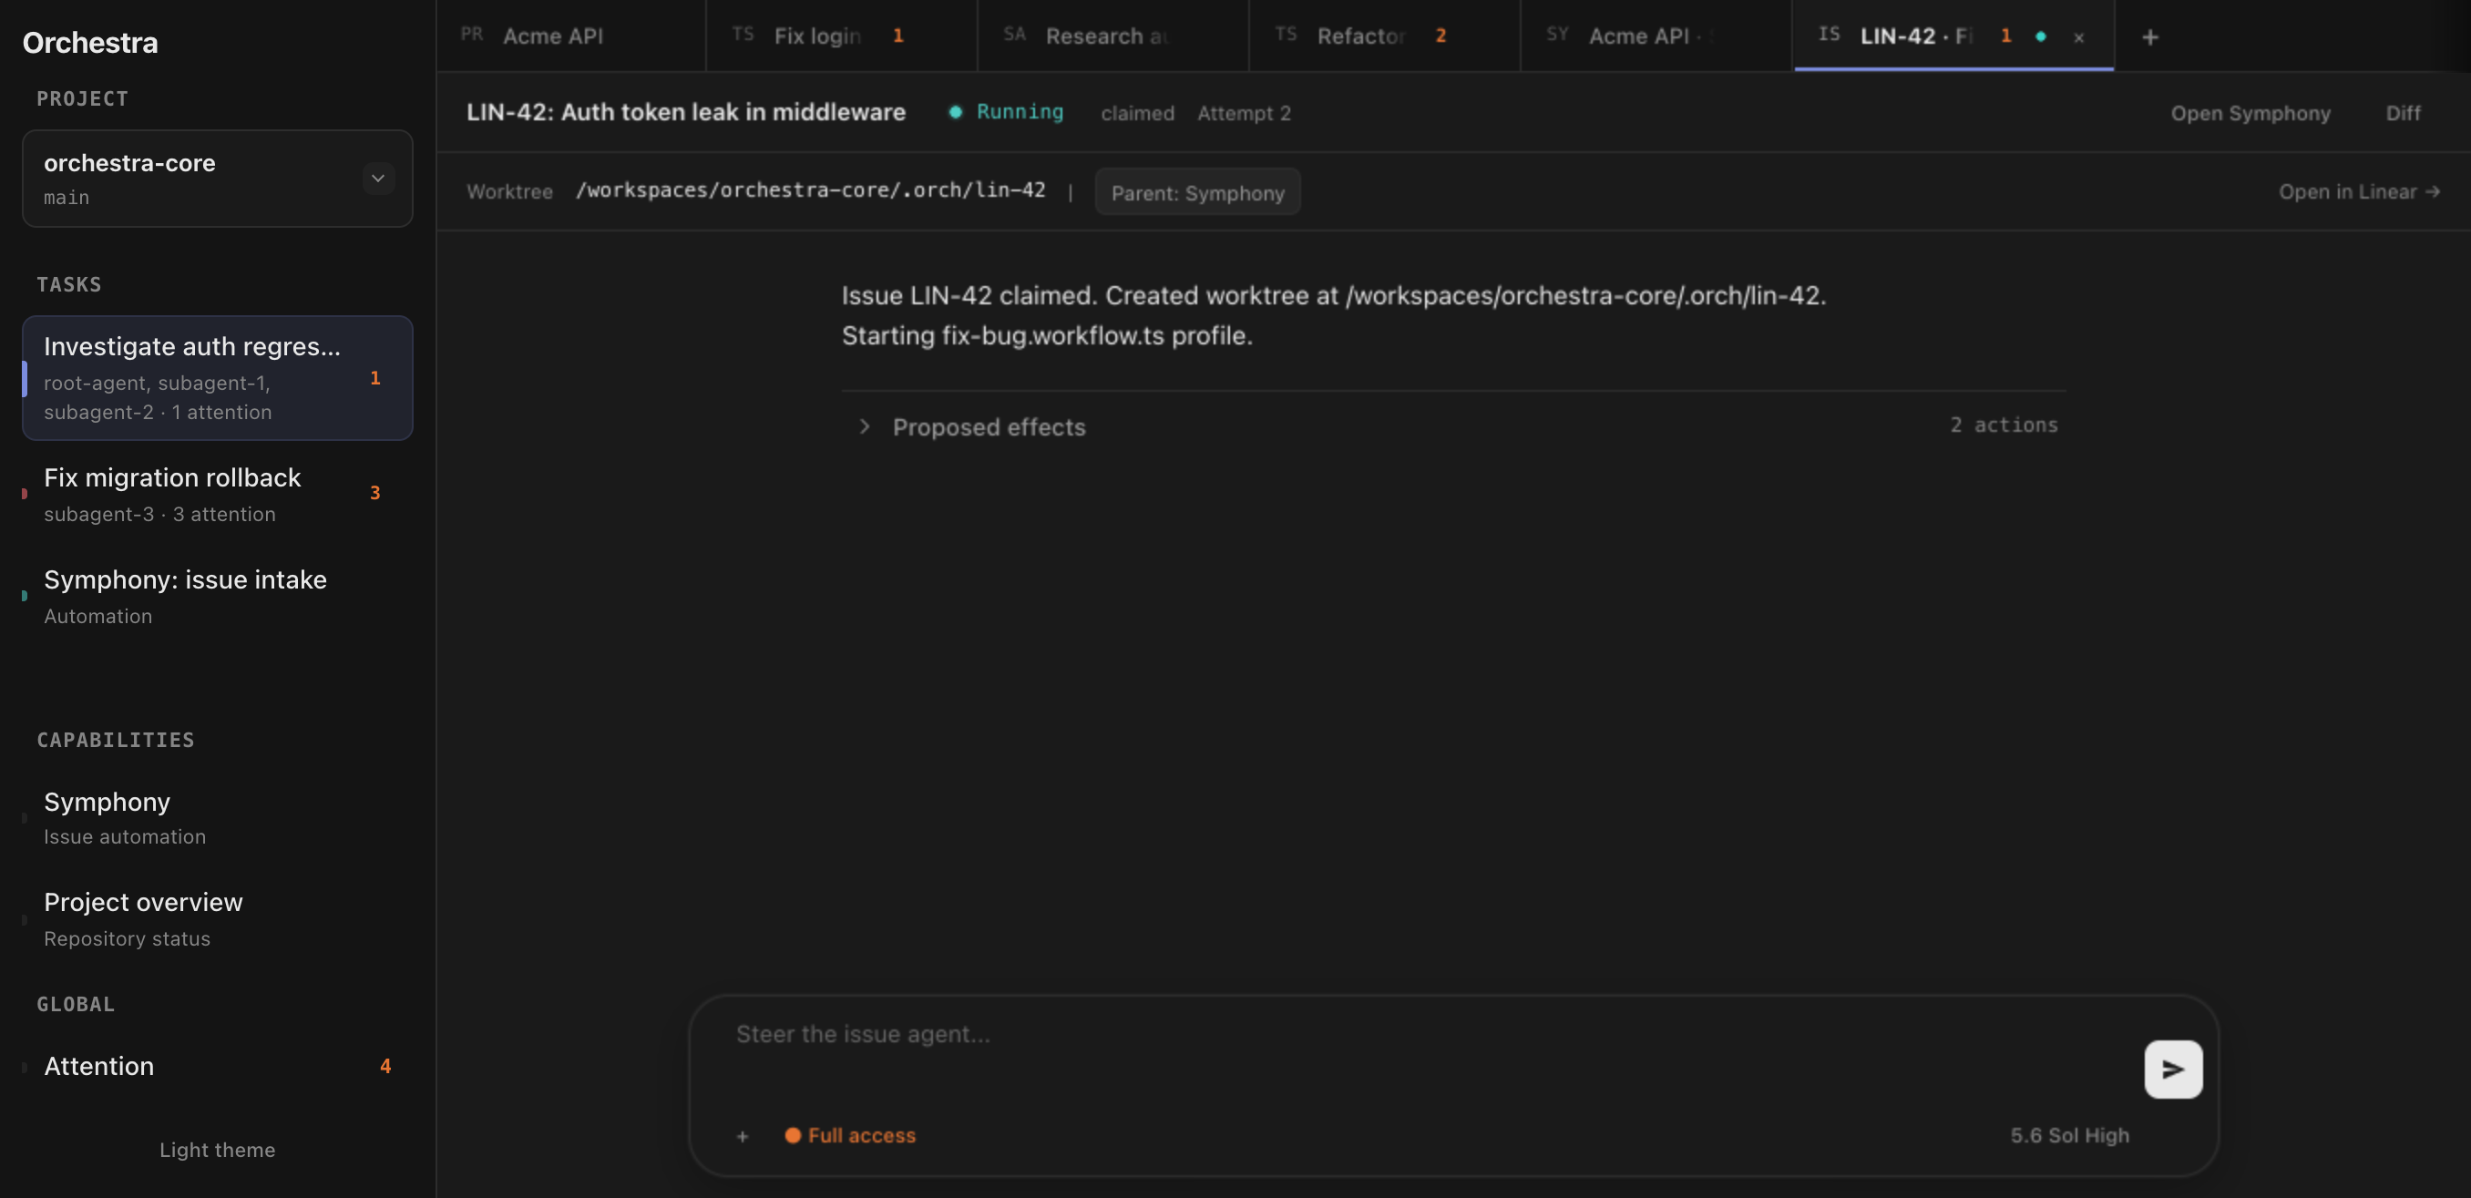The width and height of the screenshot is (2471, 1198).
Task: Click the 2 actions count
Action: point(2003,424)
